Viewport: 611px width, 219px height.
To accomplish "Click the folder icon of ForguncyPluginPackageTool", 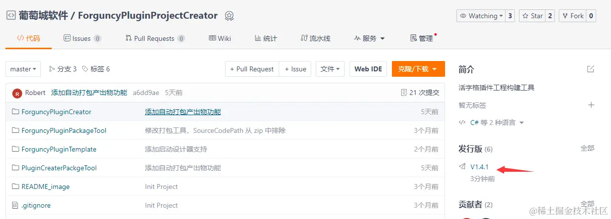I will click(15, 130).
